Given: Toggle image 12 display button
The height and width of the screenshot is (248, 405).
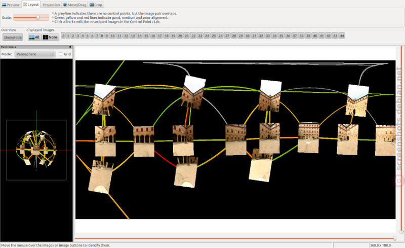Looking at the screenshot, I should pyautogui.click(x=126, y=36).
